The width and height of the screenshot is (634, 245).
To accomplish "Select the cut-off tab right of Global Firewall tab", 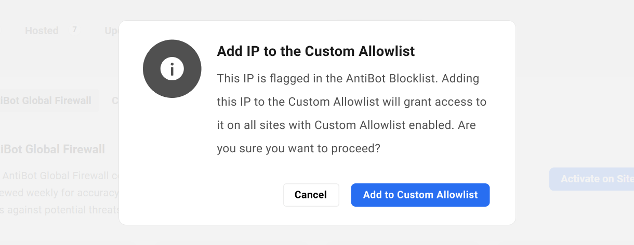I will (x=115, y=100).
